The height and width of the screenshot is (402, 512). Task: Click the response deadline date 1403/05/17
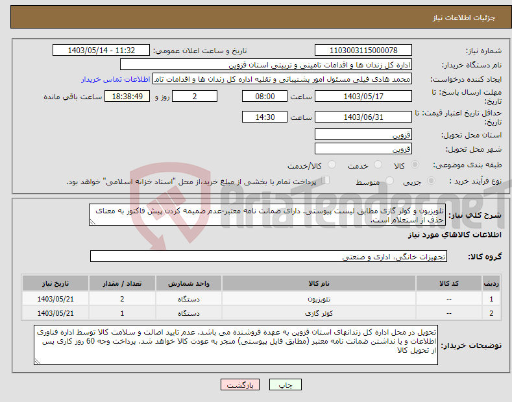click(x=363, y=96)
